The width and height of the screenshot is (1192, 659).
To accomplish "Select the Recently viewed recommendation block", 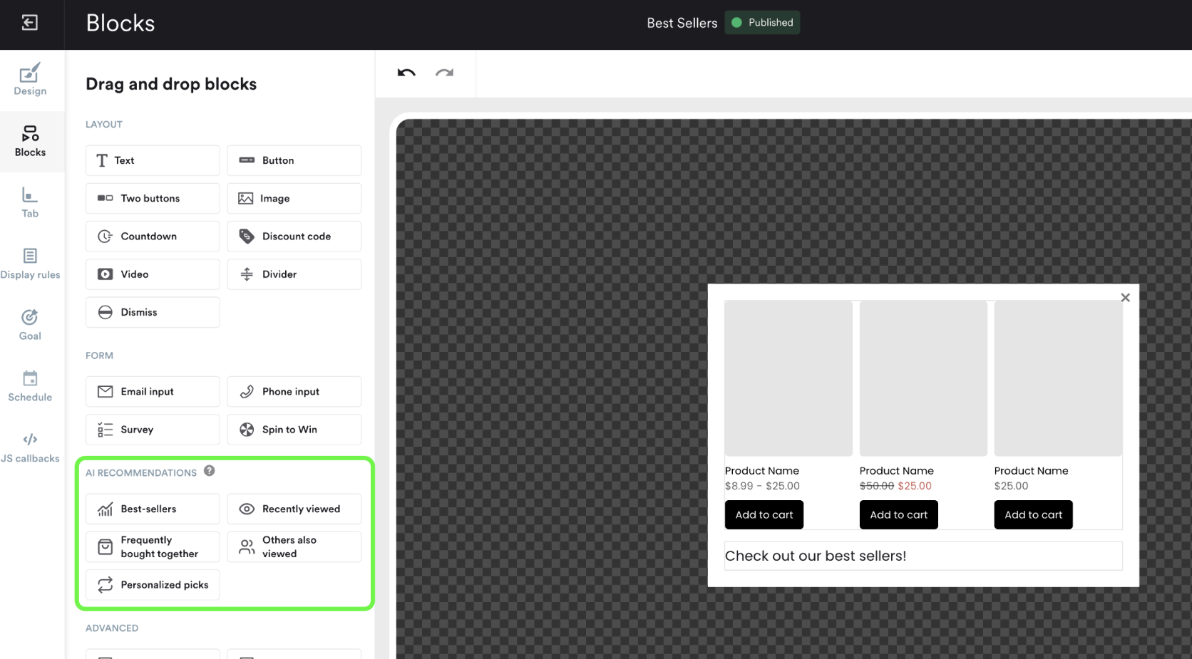I will 294,509.
